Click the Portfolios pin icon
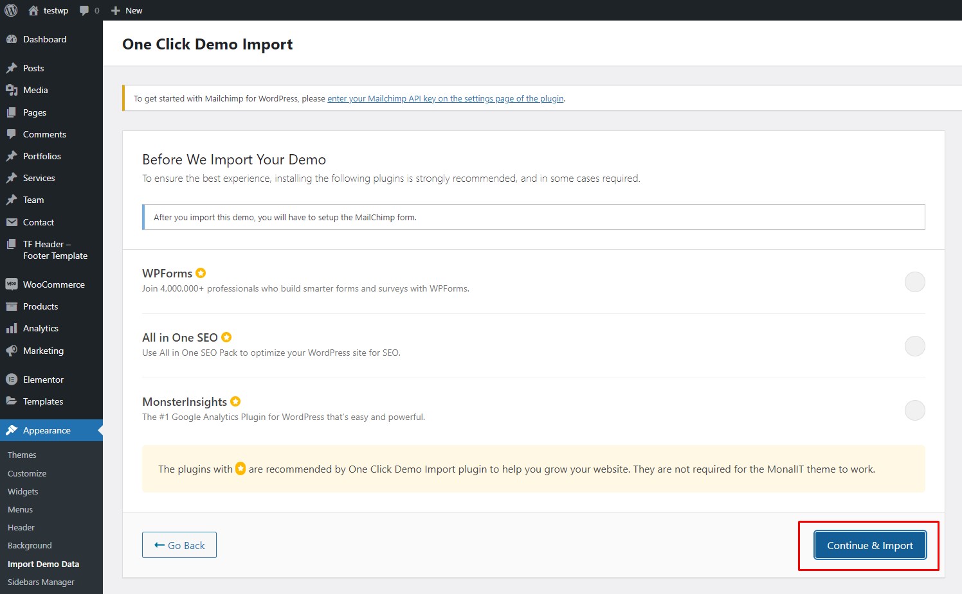 tap(12, 156)
